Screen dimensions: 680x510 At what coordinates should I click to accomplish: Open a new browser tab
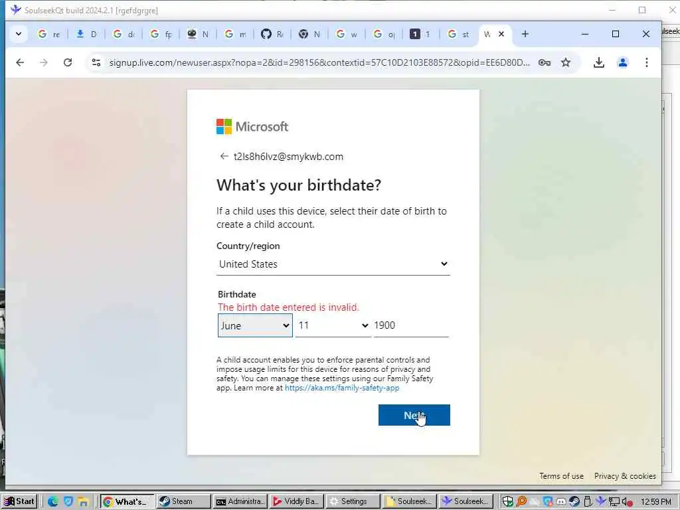coord(525,34)
